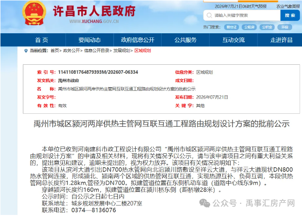The width and height of the screenshot is (302, 219).
Task: Open the 农业气象周报 link
Action: coord(288,7)
